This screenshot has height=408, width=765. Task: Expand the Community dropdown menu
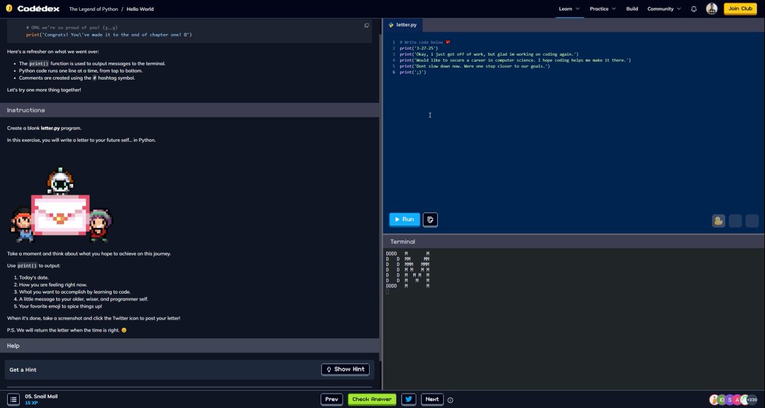[x=664, y=9]
